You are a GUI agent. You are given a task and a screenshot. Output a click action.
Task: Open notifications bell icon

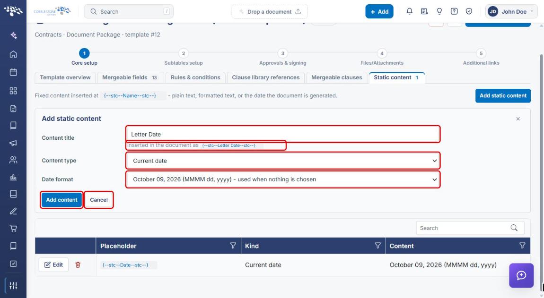[409, 11]
